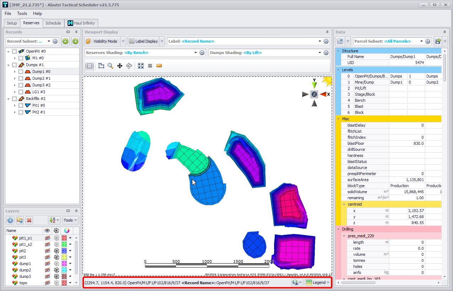Click the zoom-to-extents icon

point(141,66)
